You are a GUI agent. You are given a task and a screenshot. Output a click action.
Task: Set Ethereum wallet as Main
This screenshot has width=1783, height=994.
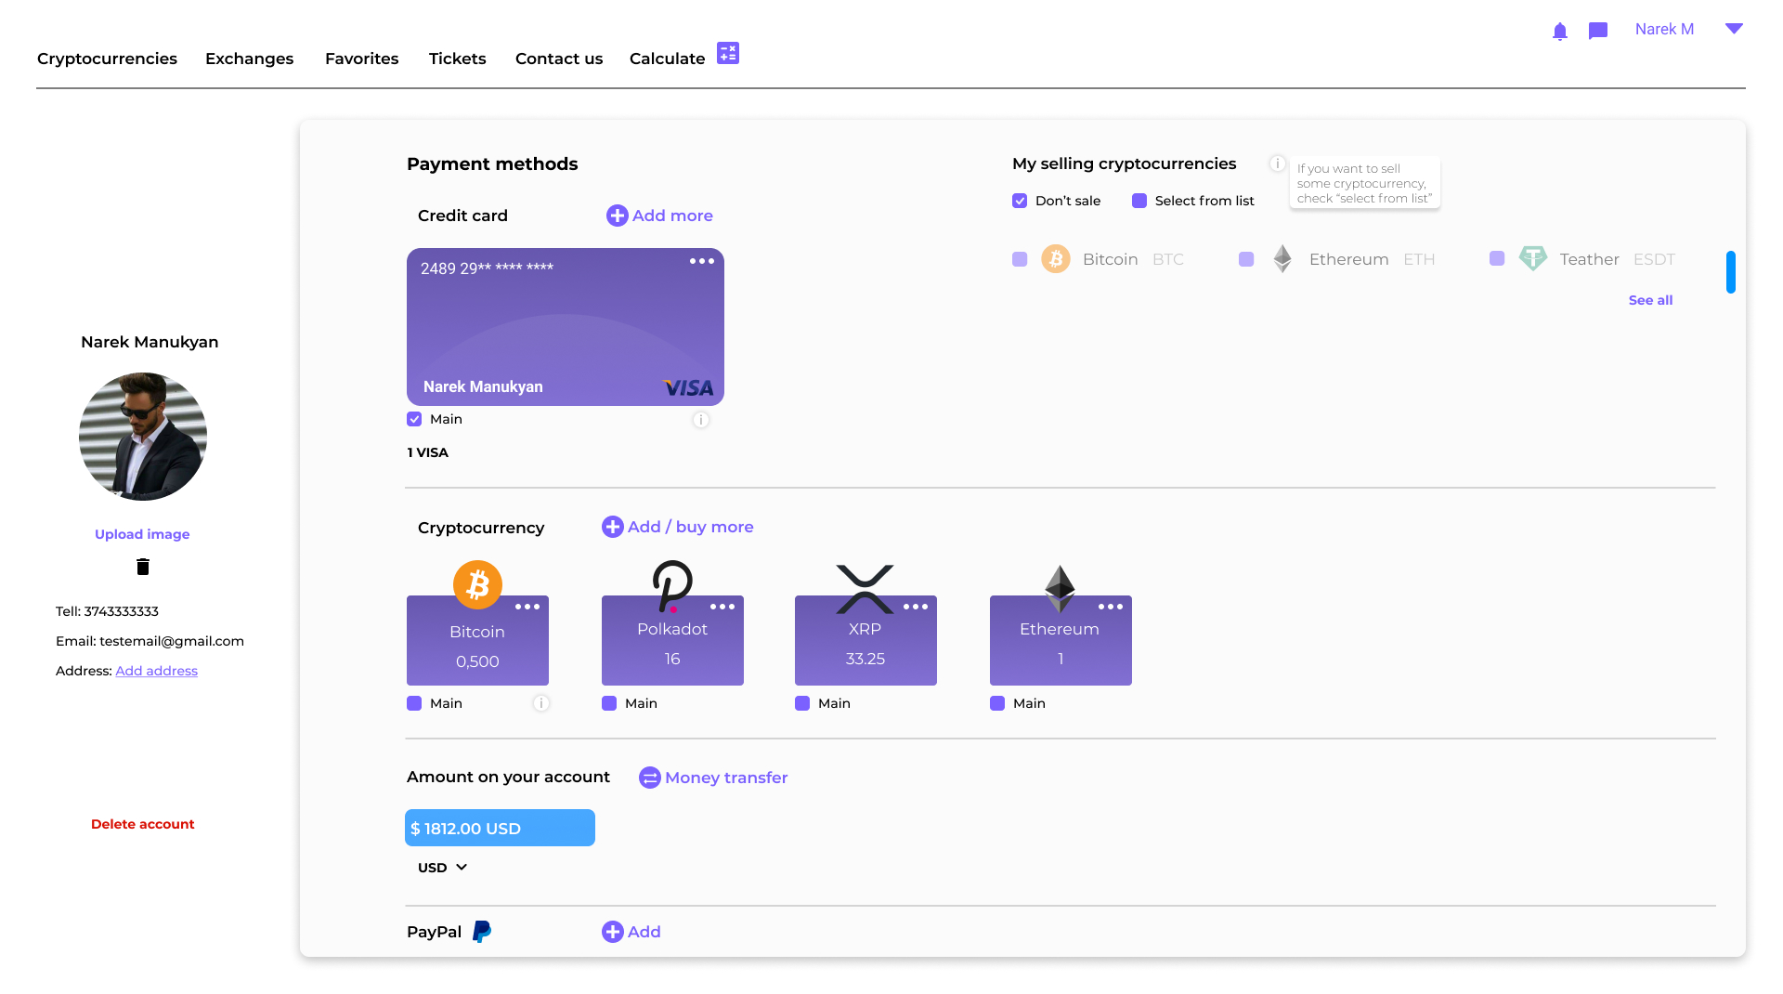997,703
